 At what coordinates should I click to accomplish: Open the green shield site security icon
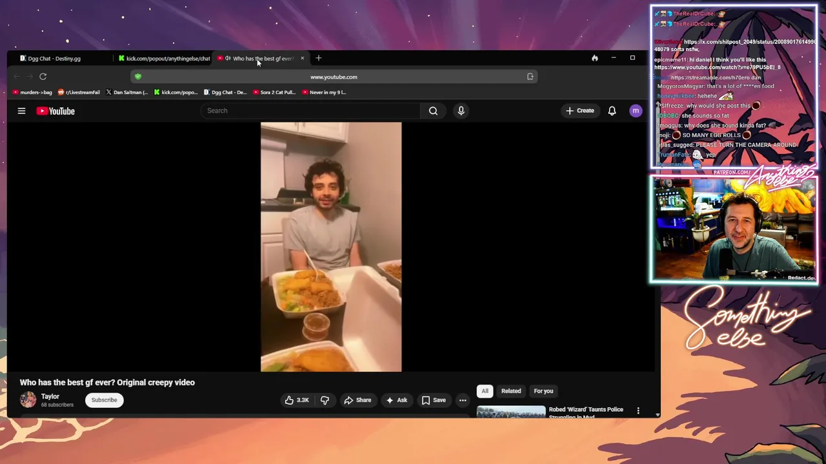[138, 77]
